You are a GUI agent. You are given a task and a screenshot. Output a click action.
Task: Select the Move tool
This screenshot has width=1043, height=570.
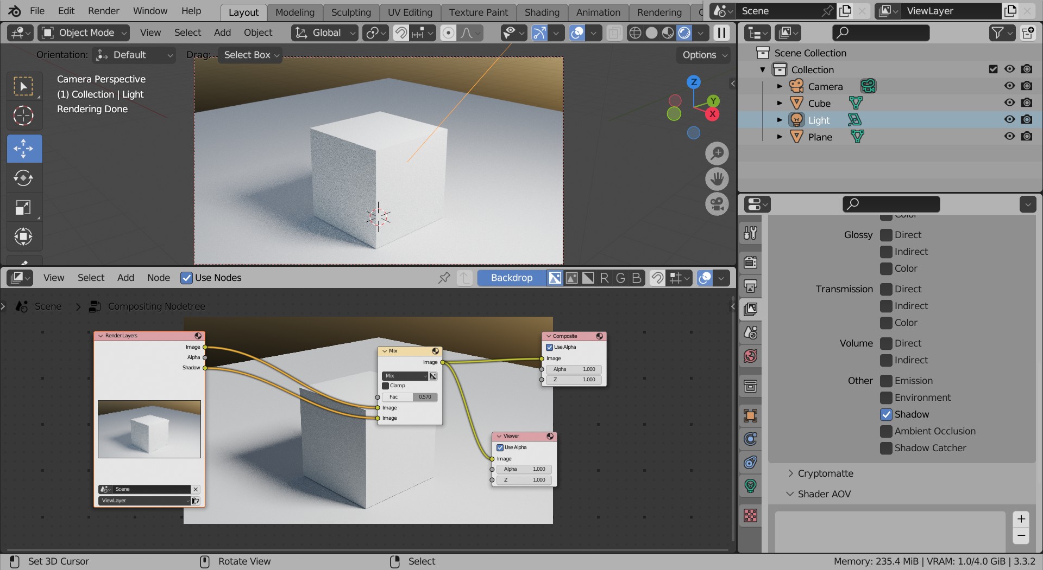(24, 149)
